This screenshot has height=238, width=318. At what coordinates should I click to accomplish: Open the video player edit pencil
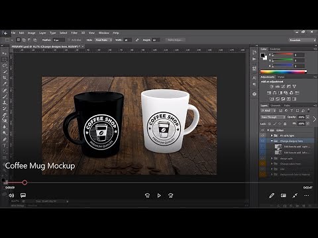[x=272, y=196]
